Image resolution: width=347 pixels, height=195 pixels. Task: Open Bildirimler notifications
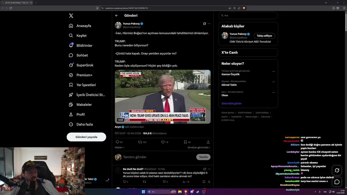pyautogui.click(x=81, y=45)
